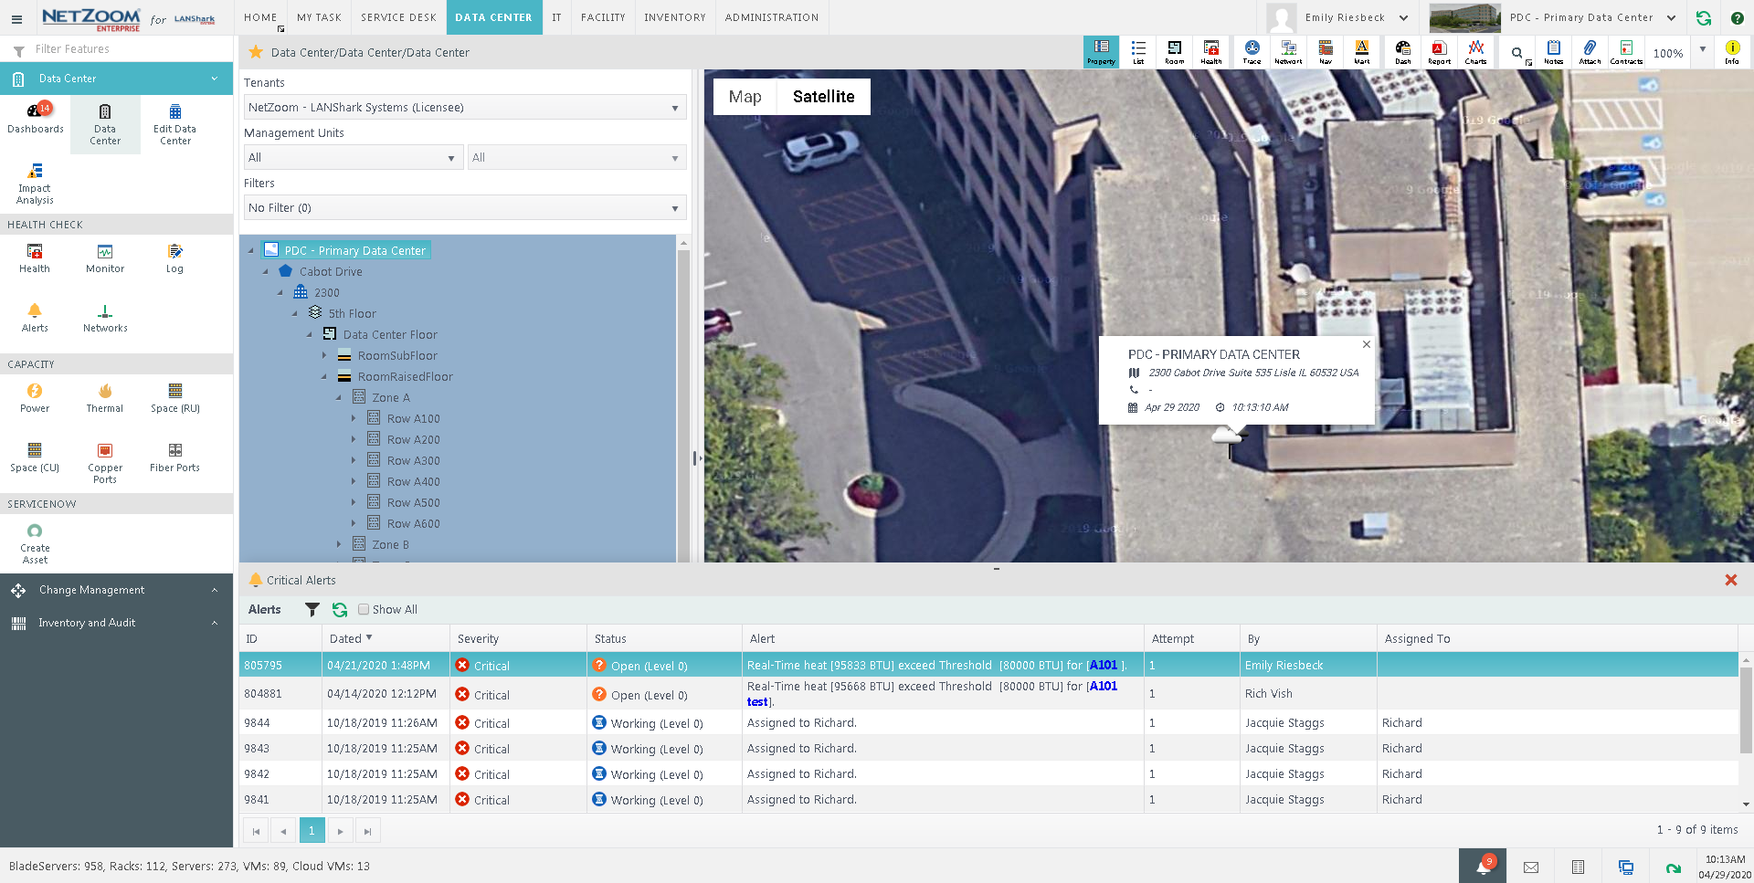Select the Trace toolbar icon
Screen dimensions: 1754x883
(1252, 52)
